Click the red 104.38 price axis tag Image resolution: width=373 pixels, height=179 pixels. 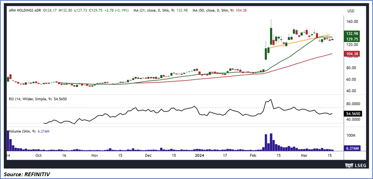(x=352, y=54)
